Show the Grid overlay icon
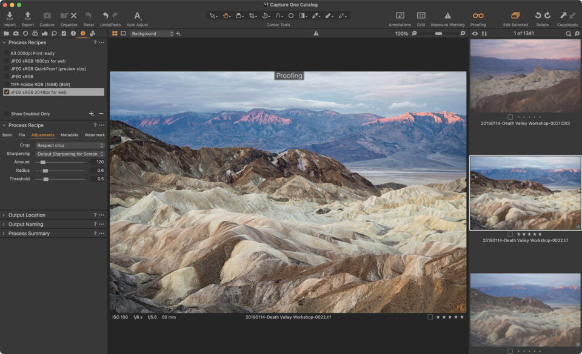 tap(420, 16)
